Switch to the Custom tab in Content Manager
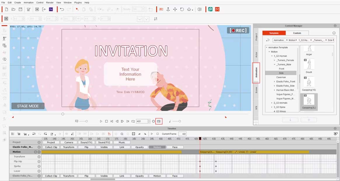Image resolution: width=340 pixels, height=181 pixels. tap(297, 33)
